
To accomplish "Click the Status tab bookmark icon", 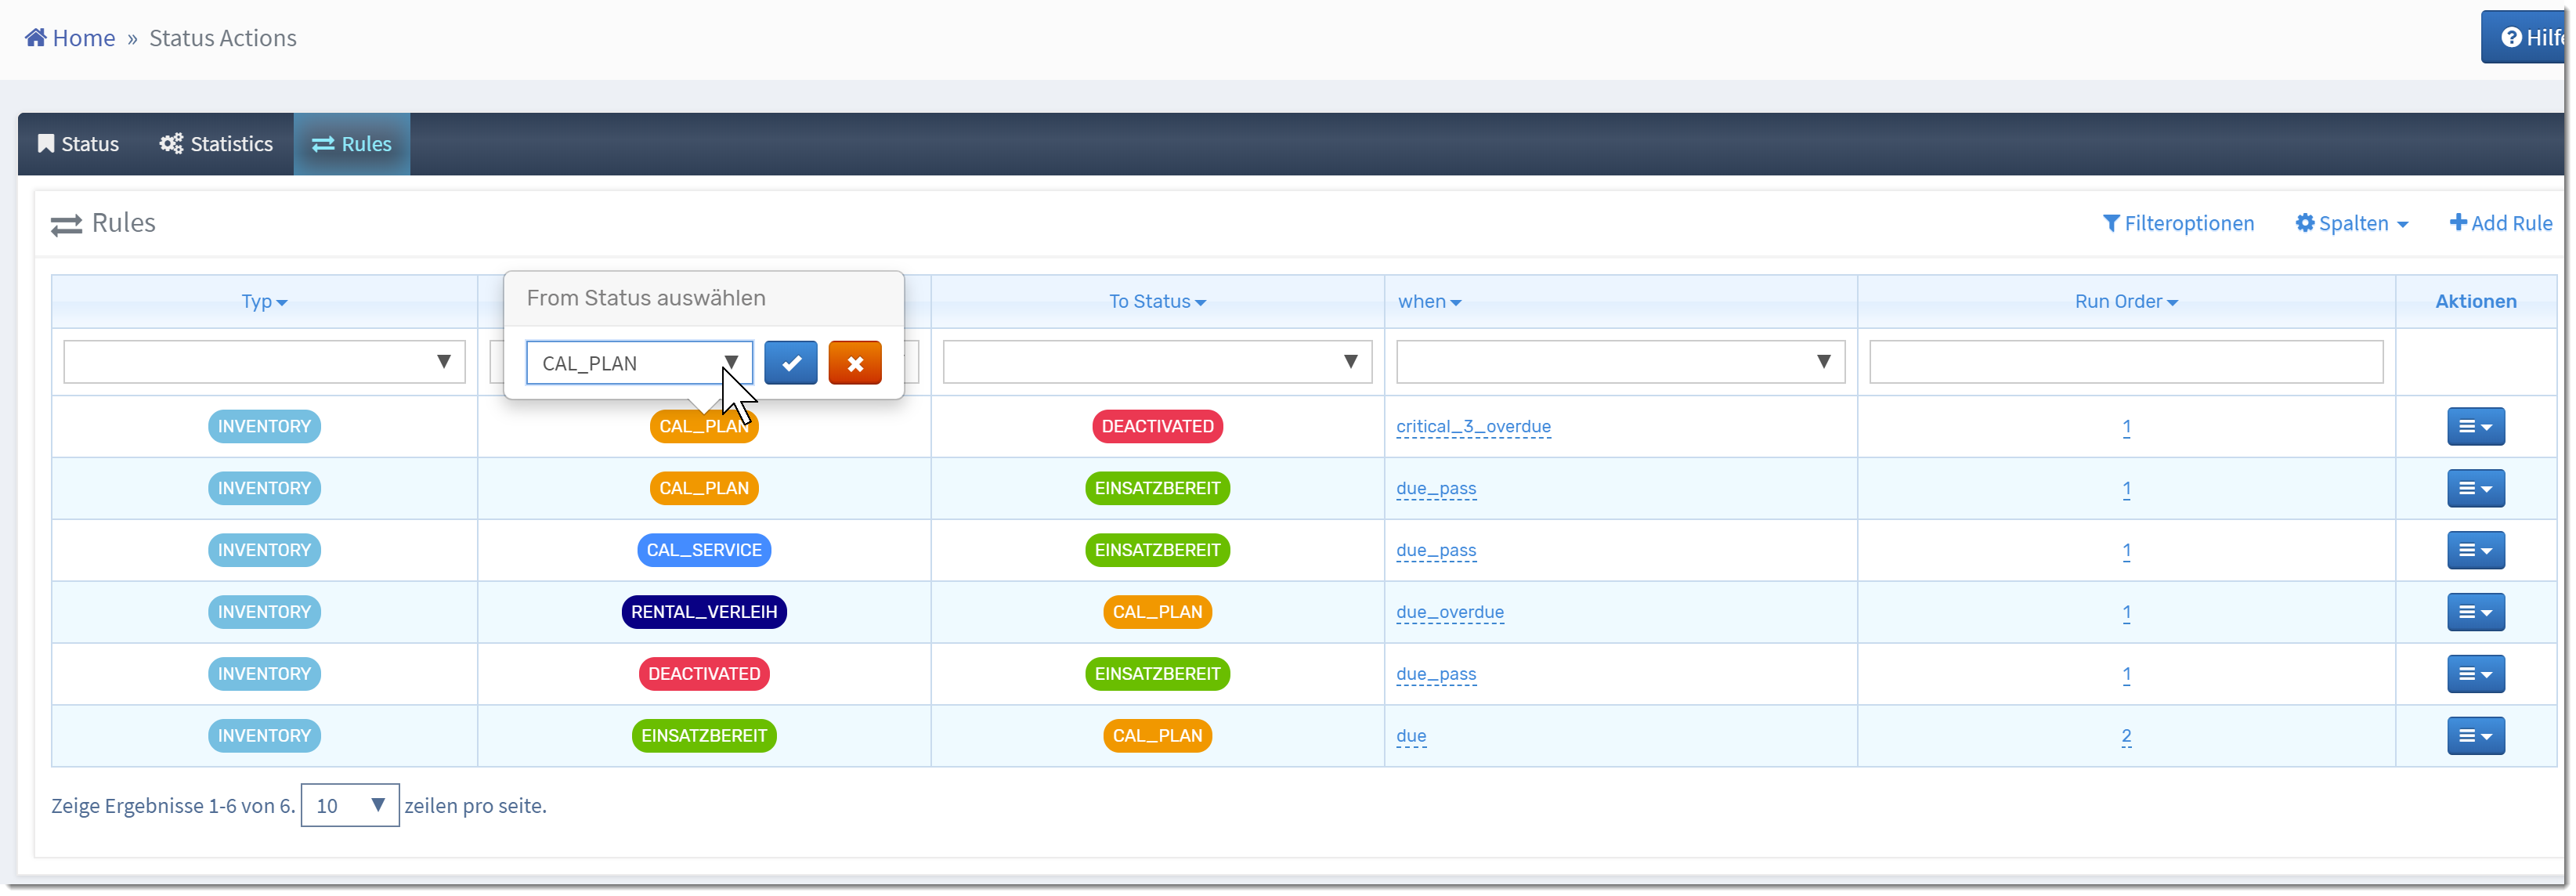I will 46,144.
